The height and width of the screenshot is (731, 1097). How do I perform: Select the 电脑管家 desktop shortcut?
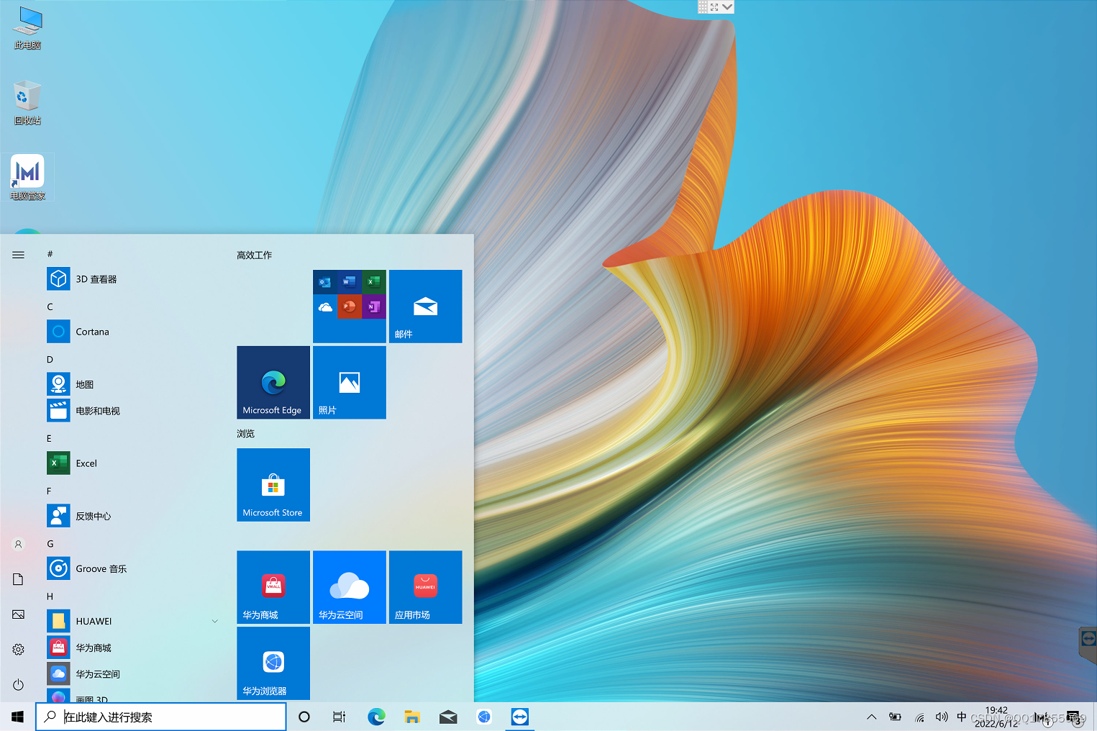[27, 177]
